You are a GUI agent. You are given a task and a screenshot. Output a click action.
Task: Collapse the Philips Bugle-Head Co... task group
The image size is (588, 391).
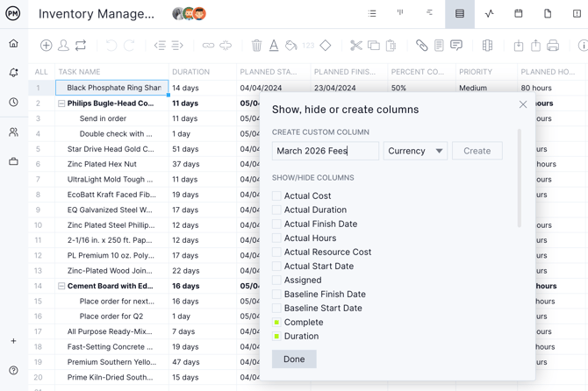tap(61, 103)
